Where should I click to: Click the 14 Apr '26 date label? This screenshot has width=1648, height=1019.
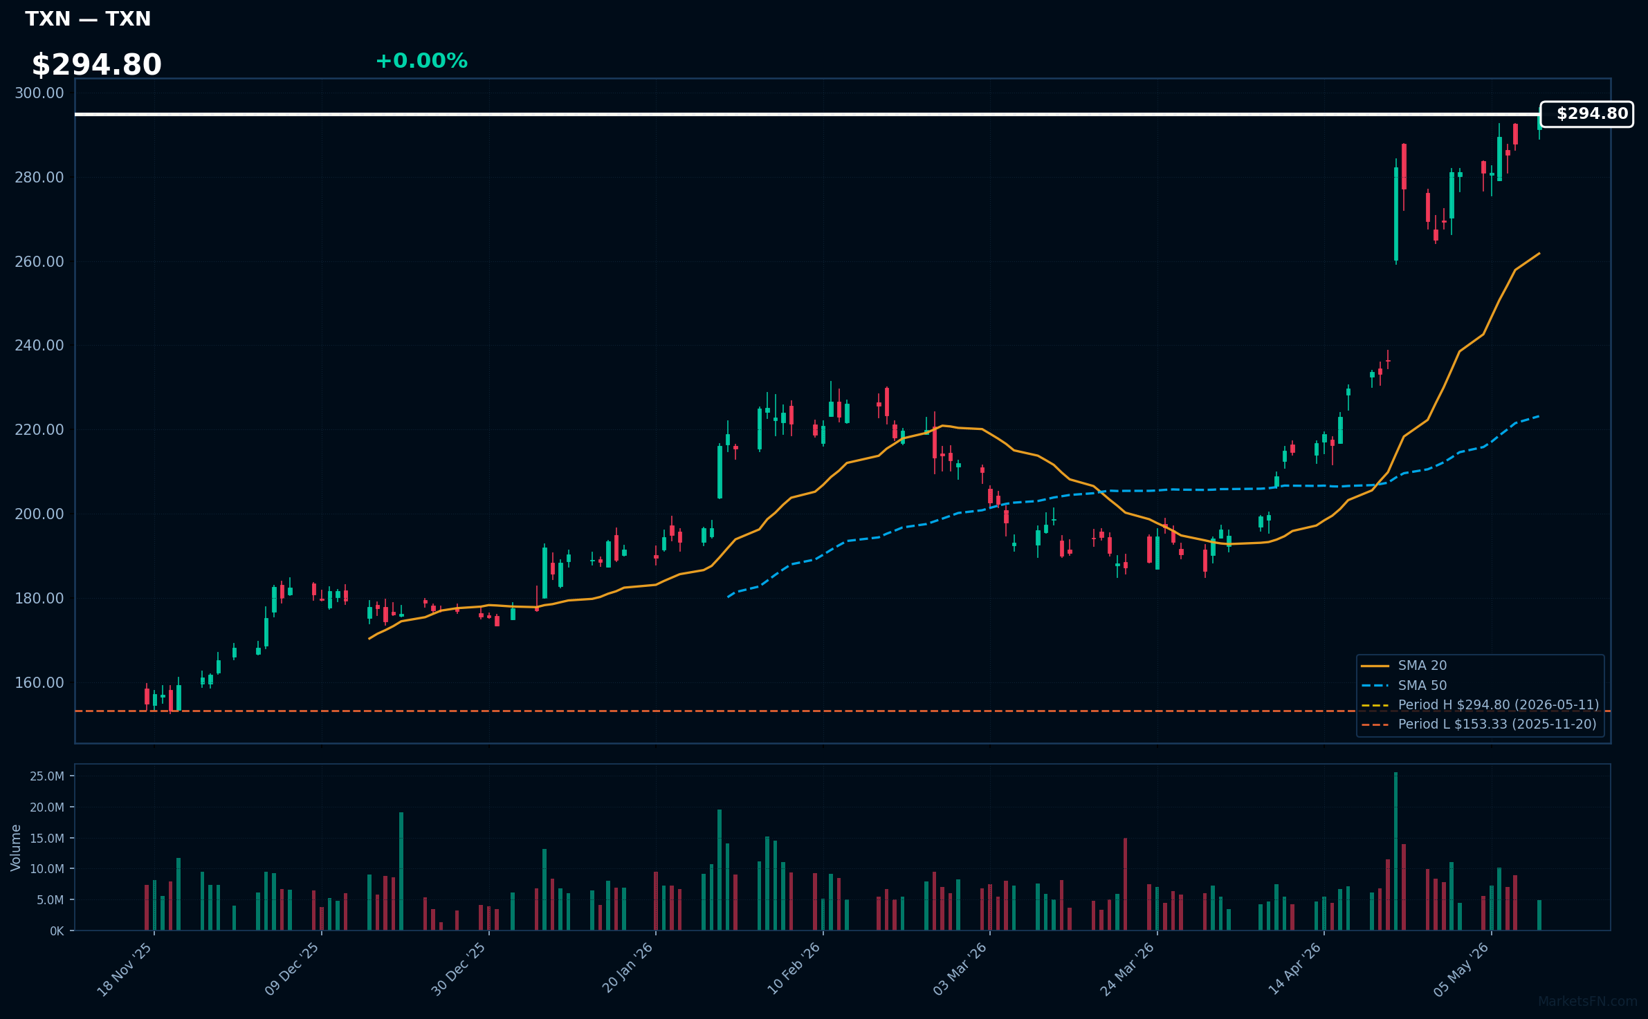pos(1295,969)
